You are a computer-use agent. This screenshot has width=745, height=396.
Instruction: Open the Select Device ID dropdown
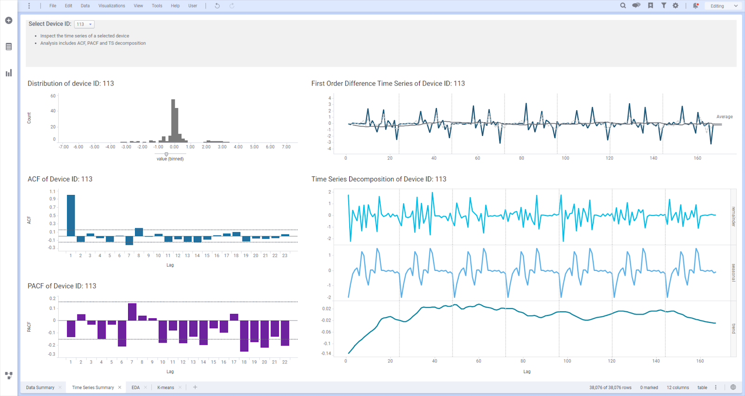click(x=84, y=24)
